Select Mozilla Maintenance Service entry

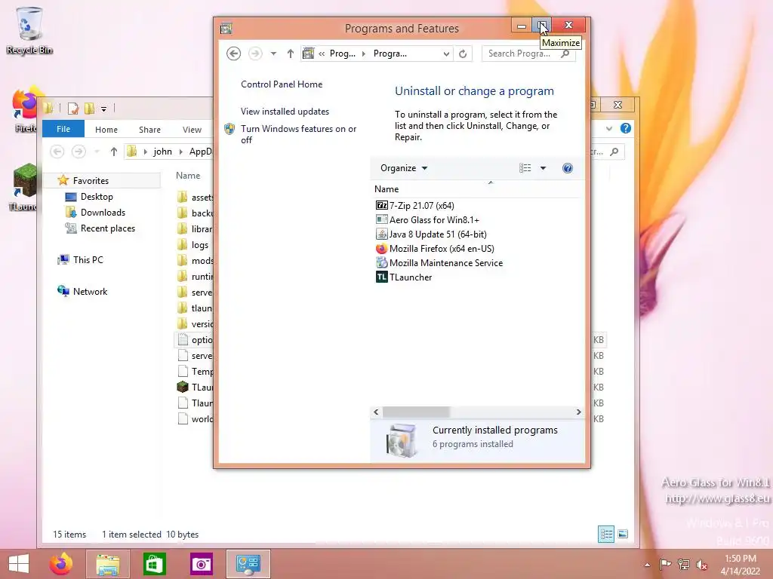point(446,263)
